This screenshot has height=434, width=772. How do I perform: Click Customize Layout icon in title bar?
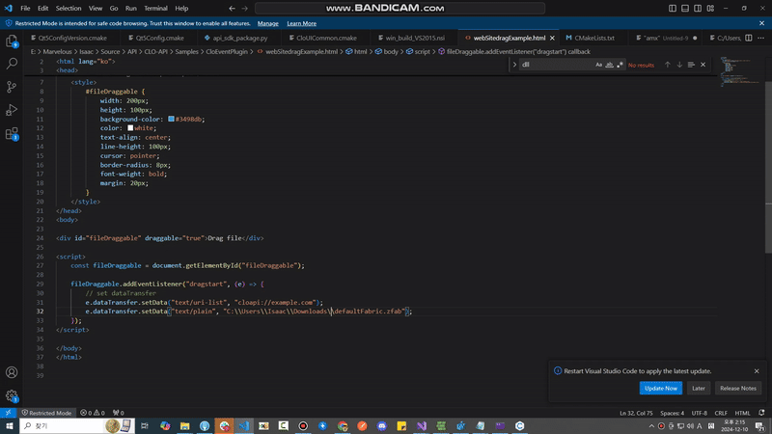[710, 9]
